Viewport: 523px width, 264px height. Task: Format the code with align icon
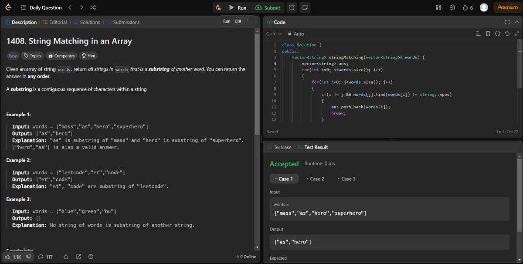tap(479, 34)
